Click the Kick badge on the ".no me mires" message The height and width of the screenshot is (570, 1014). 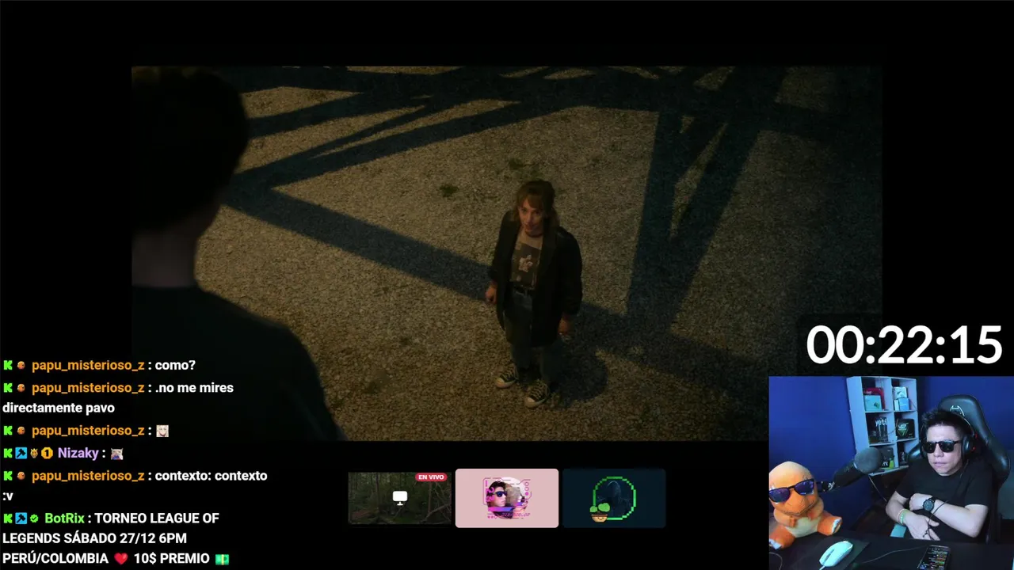[8, 388]
